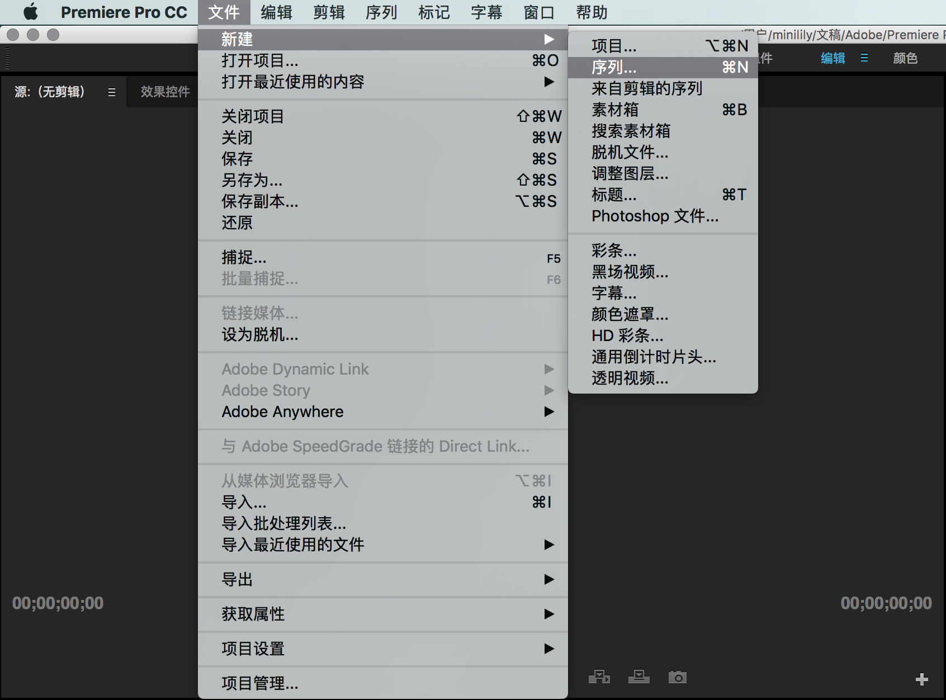Choose Photoshop 文件... entry

[x=663, y=216]
